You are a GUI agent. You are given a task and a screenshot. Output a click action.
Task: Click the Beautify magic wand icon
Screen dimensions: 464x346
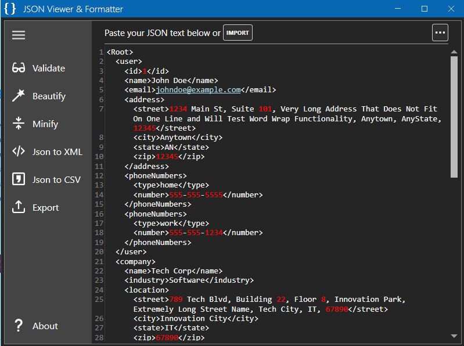[x=19, y=96]
